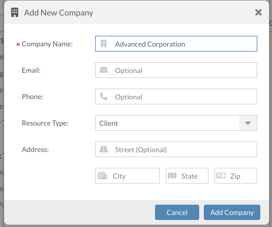Click the city buildings icon
The height and width of the screenshot is (227, 272).
click(102, 176)
